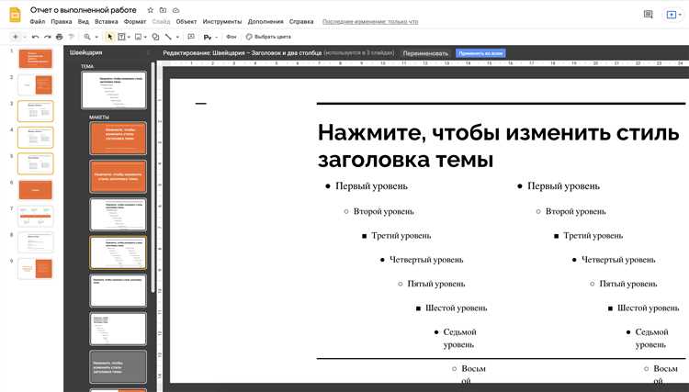Select slide 7 thumbnail in filmstrip
The height and width of the screenshot is (392, 689).
(35, 217)
